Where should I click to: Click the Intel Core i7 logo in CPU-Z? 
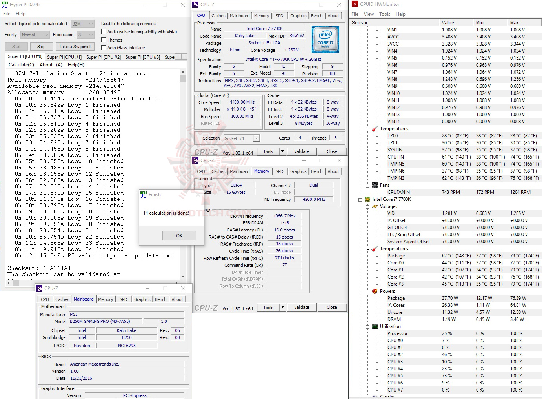pos(326,39)
